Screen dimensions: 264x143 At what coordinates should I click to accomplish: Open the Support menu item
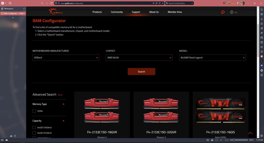(x=136, y=12)
